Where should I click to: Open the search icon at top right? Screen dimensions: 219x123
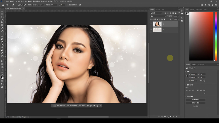[209, 5]
